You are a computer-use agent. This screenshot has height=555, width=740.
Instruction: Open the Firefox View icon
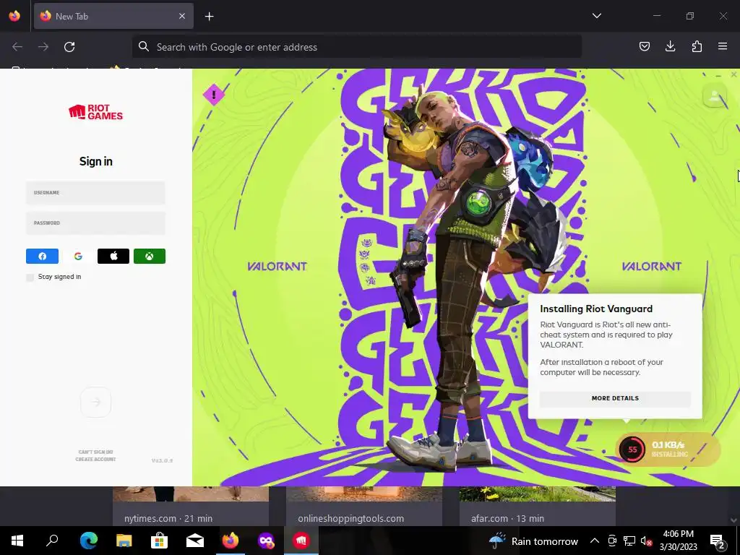pyautogui.click(x=14, y=16)
